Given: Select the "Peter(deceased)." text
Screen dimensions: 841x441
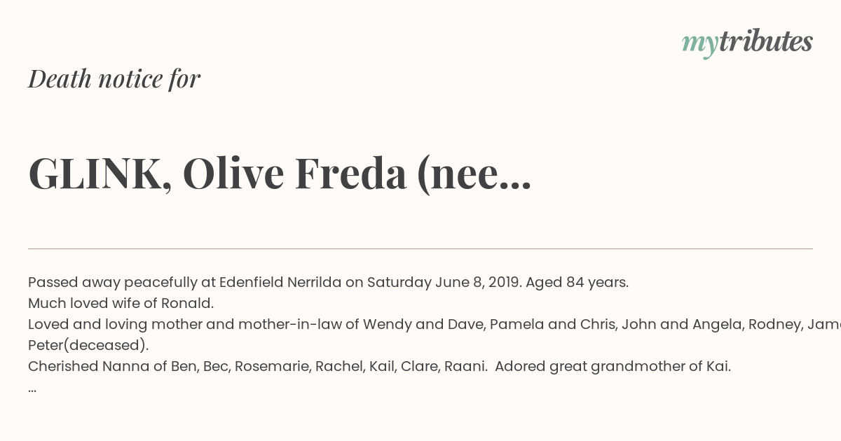Looking at the screenshot, I should point(88,346).
